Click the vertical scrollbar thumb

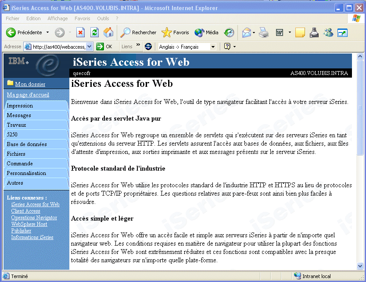pyautogui.click(x=360, y=107)
